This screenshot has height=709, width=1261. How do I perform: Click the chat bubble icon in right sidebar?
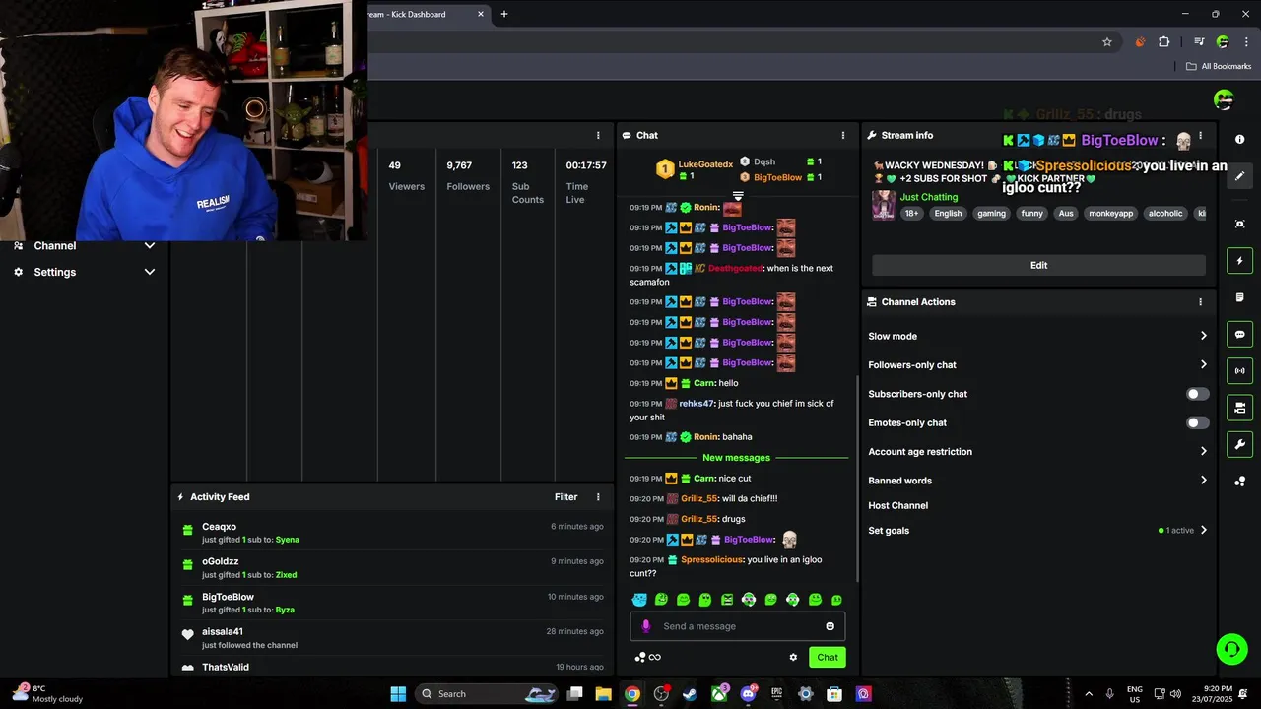coord(1239,335)
